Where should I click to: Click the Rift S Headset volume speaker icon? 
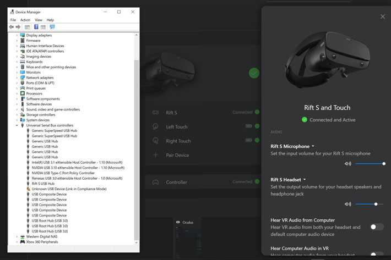point(348,204)
